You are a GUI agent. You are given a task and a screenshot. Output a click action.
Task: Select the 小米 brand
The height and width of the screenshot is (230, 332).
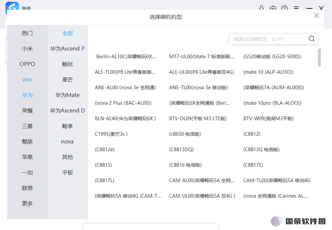pyautogui.click(x=27, y=48)
